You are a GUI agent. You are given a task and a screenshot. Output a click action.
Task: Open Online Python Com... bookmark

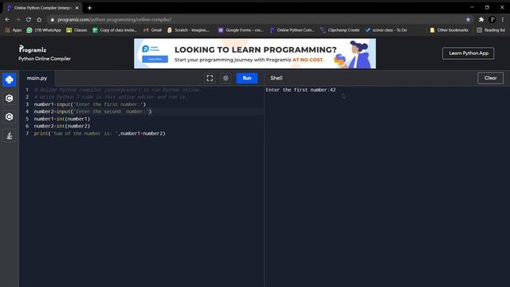[292, 30]
